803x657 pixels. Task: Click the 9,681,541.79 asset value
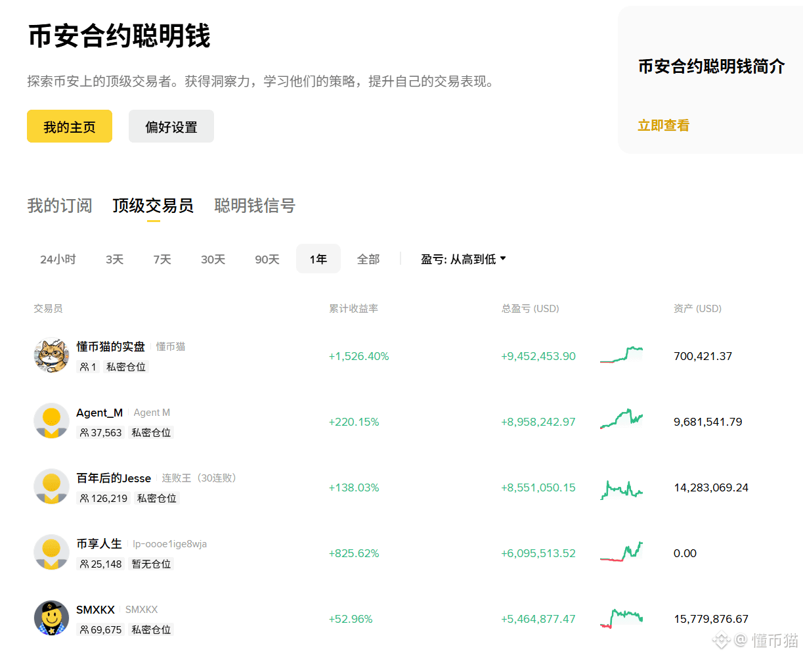tap(708, 422)
